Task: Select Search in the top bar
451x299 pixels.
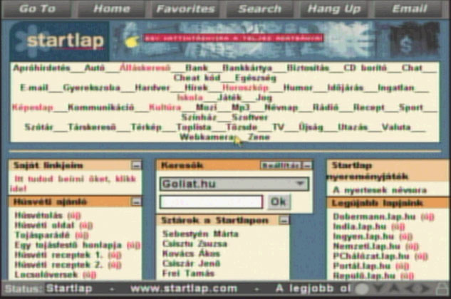Action: 260,9
